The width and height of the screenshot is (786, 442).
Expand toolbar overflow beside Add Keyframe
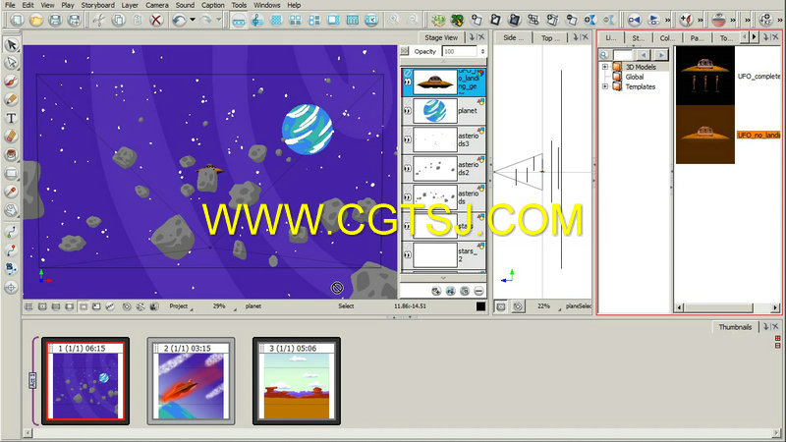pos(778,20)
